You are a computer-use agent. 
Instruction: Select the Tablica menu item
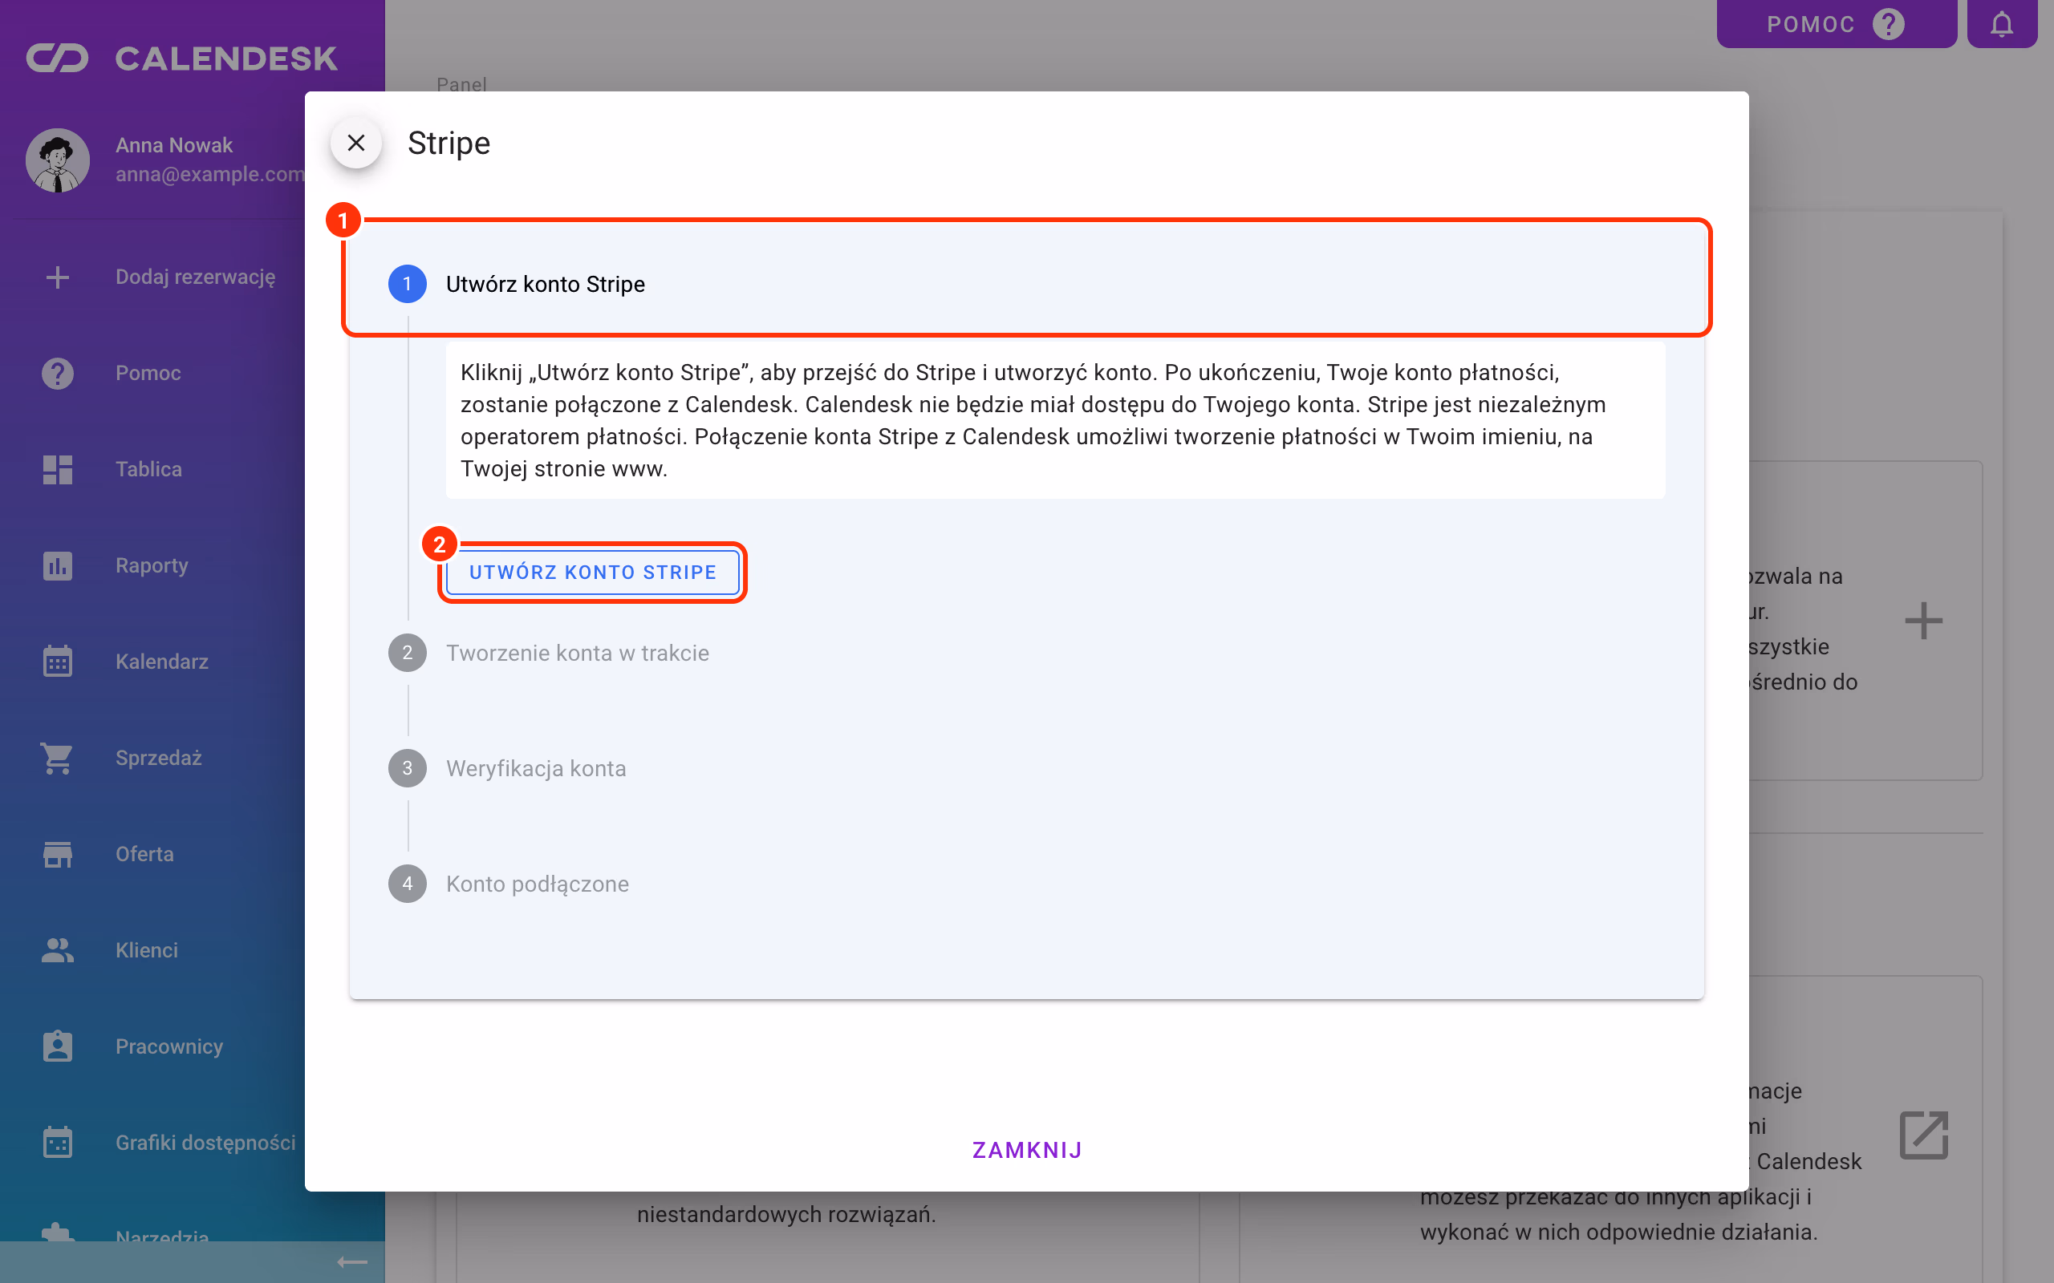[x=148, y=469]
